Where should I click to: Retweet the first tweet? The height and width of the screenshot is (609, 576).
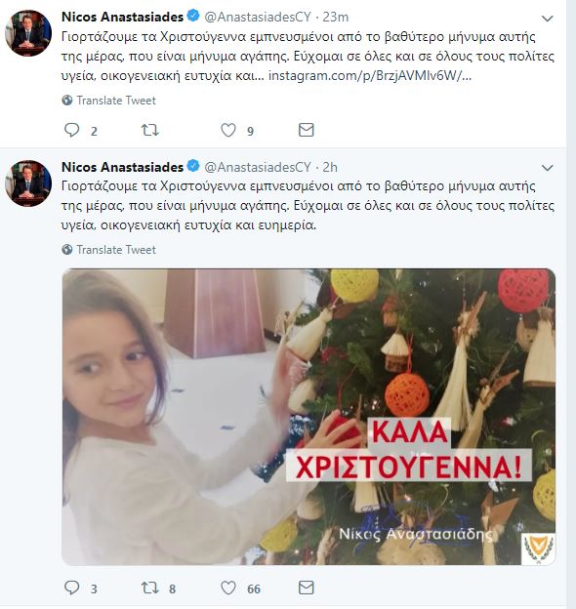[150, 130]
